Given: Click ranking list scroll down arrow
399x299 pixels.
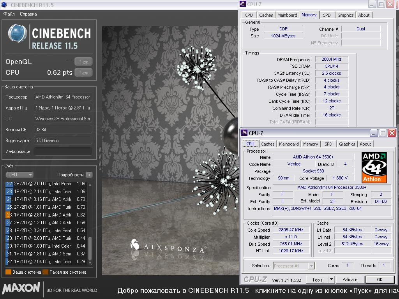Looking at the screenshot, I should point(90,263).
